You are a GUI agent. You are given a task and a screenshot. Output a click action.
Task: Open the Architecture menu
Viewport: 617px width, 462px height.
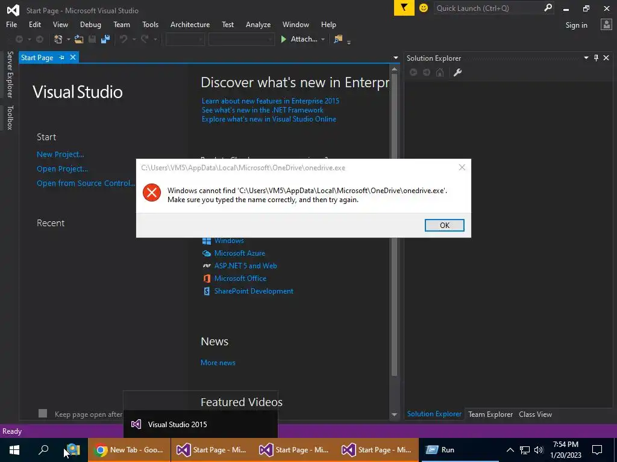pos(190,24)
